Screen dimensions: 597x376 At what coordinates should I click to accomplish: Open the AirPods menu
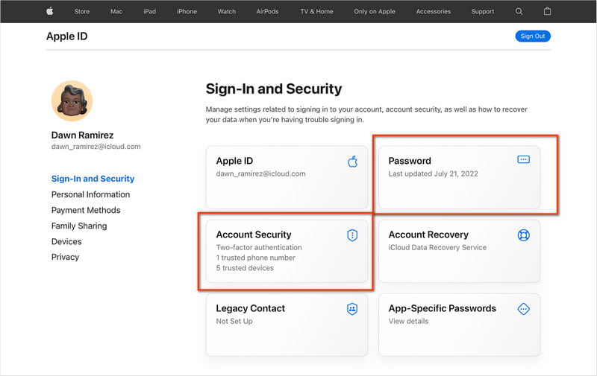(x=267, y=11)
